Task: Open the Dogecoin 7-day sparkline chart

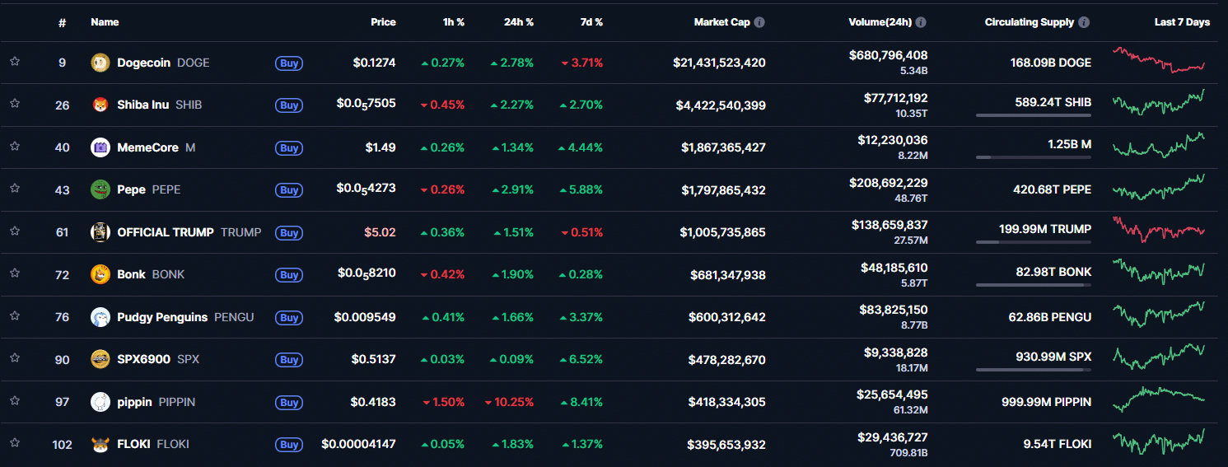Action: (1158, 60)
